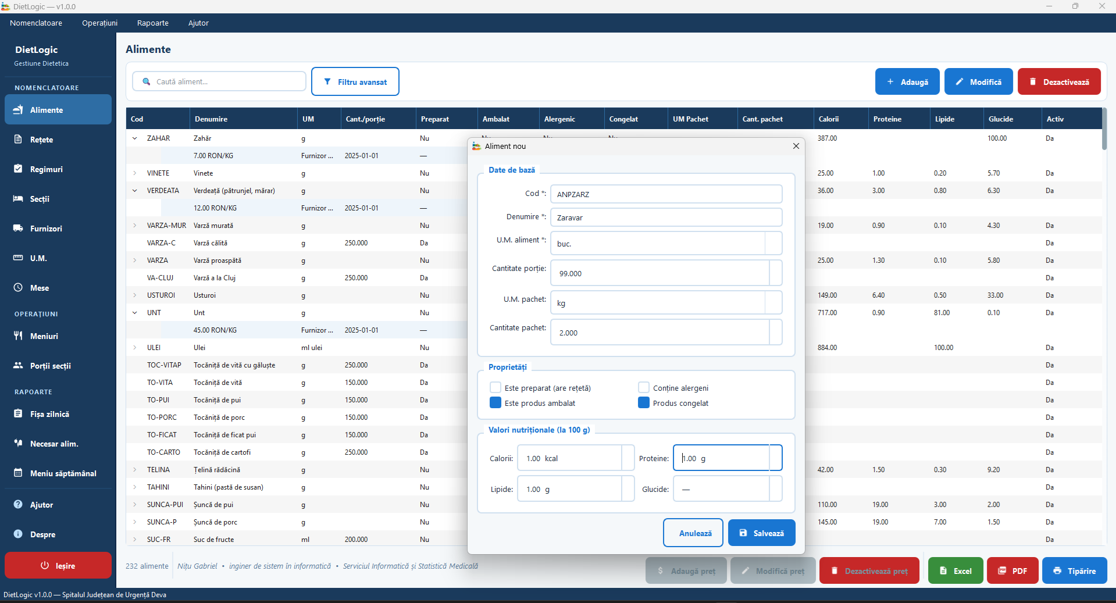This screenshot has height=603, width=1116.
Task: Export the list with the Excel button
Action: [x=955, y=570]
